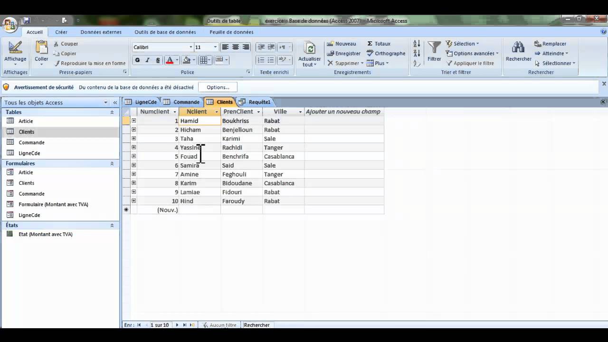Toggle italic (I) formatting
Screen dimensions: 608x342
coord(148,60)
